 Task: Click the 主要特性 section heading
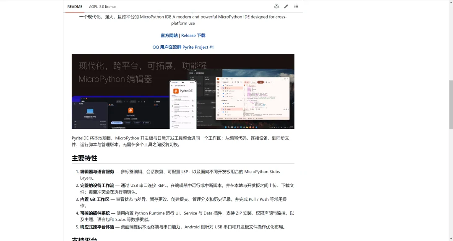(84, 158)
